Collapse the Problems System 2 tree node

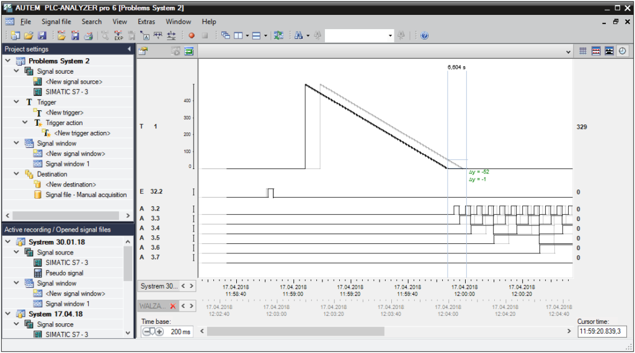7,61
